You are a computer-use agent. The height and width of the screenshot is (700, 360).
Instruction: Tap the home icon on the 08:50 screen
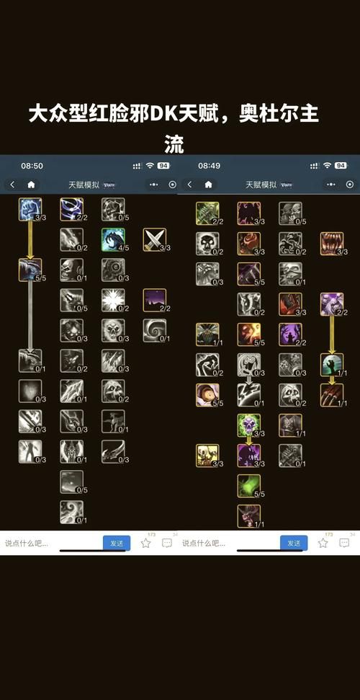31,185
